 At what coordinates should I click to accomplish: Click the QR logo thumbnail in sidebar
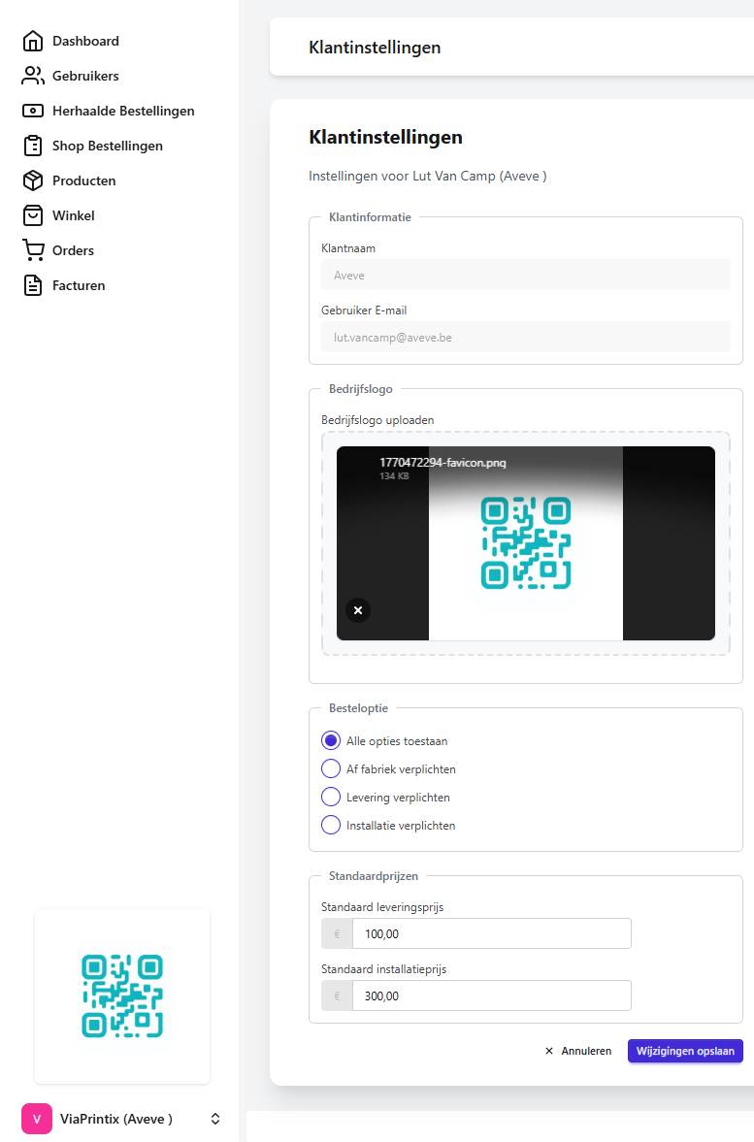point(122,995)
